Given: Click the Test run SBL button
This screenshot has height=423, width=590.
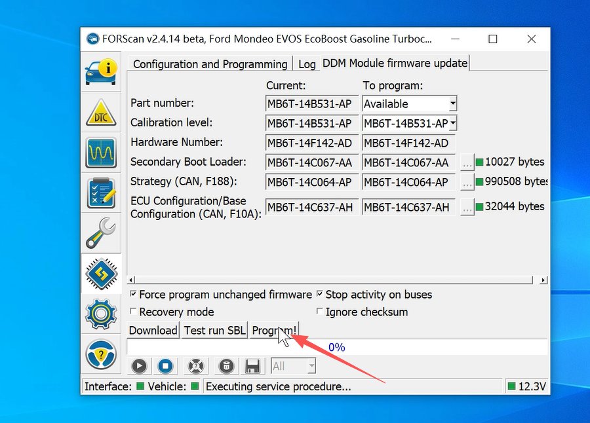Looking at the screenshot, I should coord(214,331).
